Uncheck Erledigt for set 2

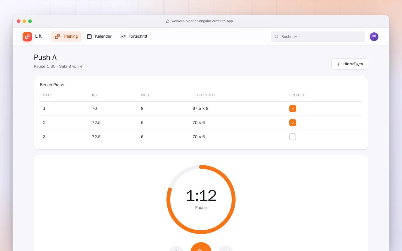(x=293, y=123)
